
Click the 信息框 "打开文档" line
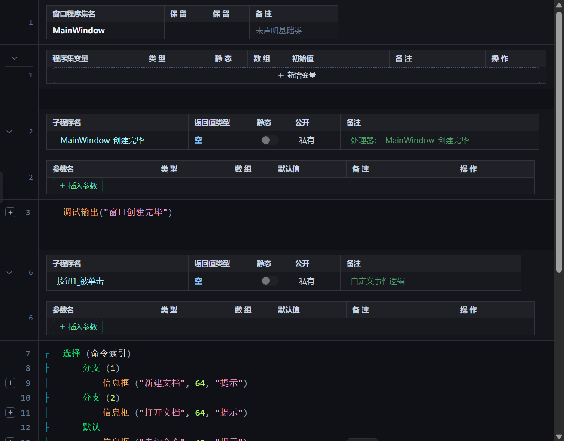point(175,413)
